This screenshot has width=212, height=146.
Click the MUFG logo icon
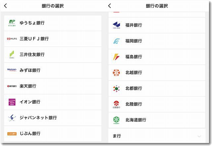12,39
